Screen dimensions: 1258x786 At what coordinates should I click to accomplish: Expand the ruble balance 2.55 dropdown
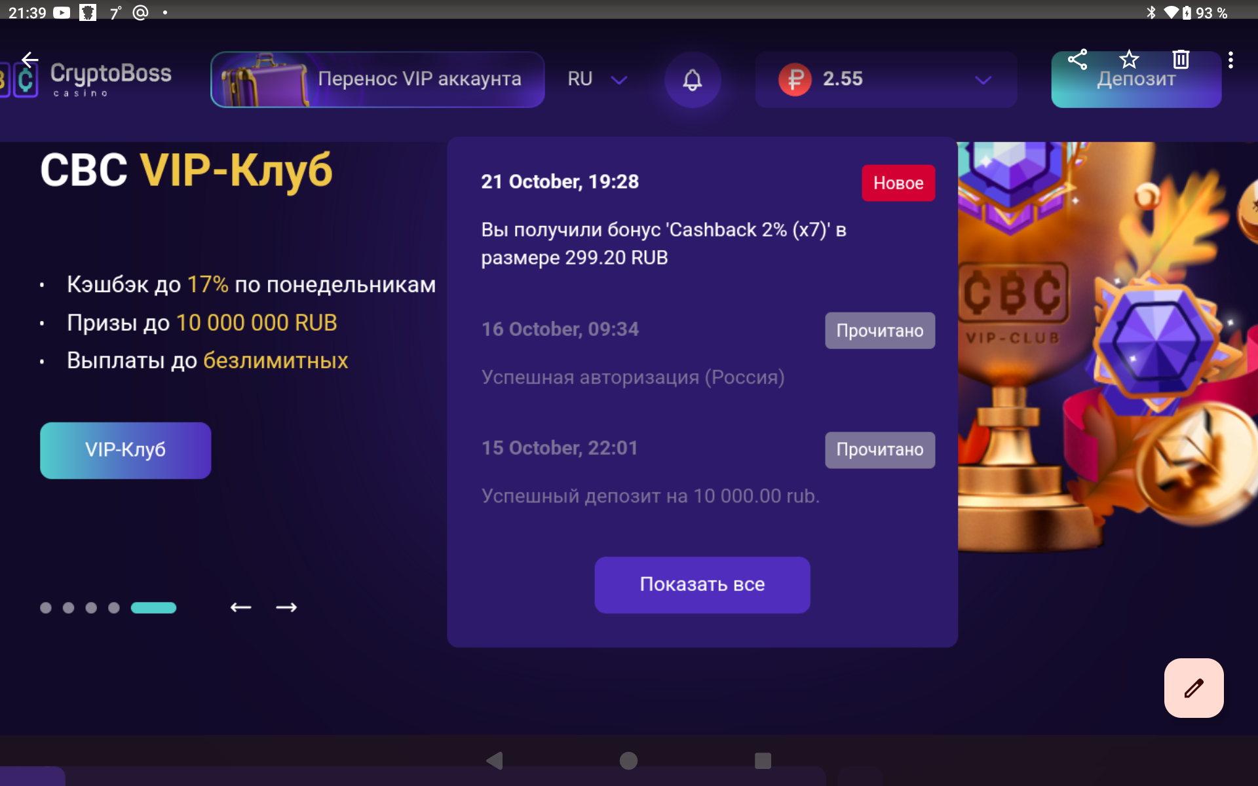(x=886, y=80)
